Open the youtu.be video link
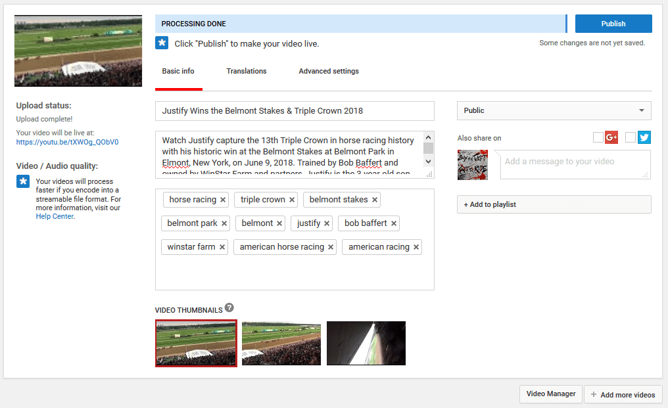 coord(67,142)
